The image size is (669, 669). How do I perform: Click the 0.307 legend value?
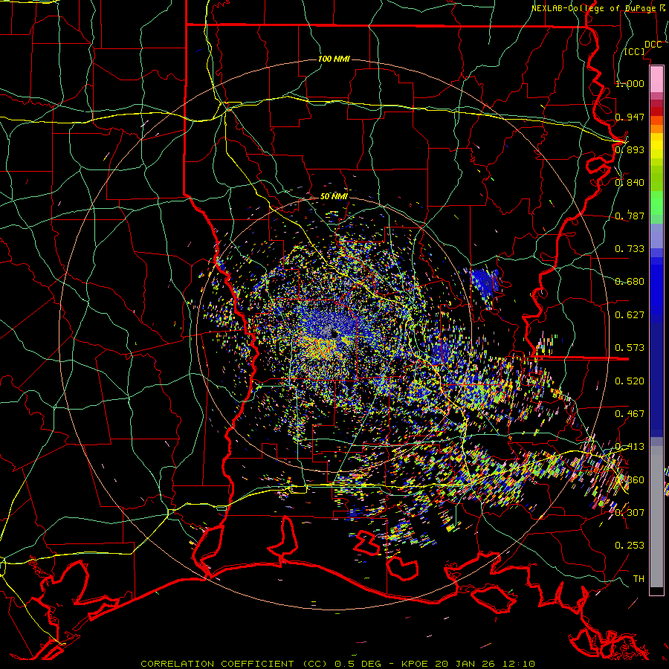pos(630,512)
